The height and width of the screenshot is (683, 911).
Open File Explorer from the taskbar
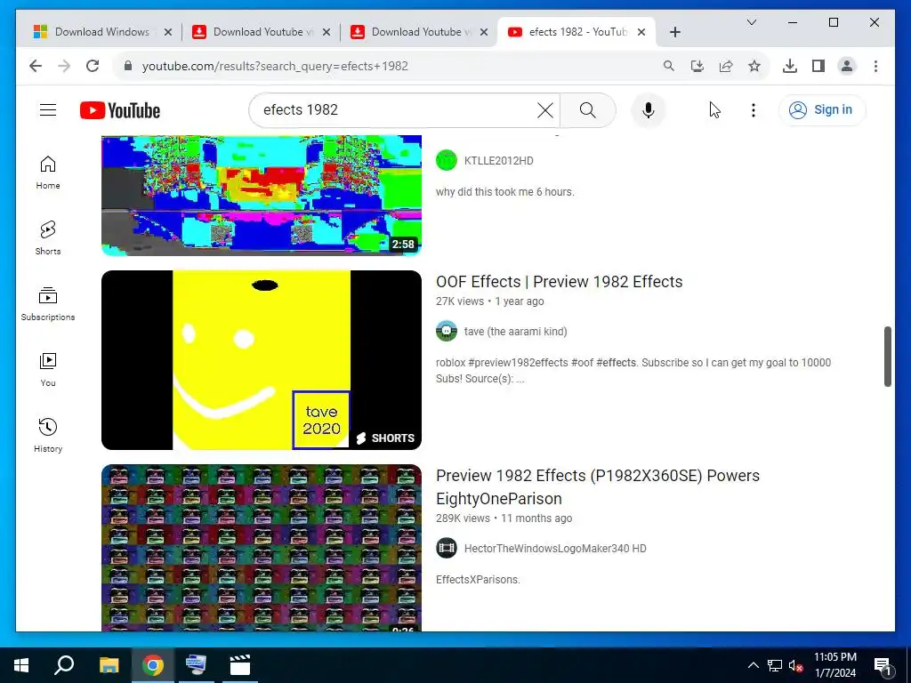pyautogui.click(x=109, y=665)
